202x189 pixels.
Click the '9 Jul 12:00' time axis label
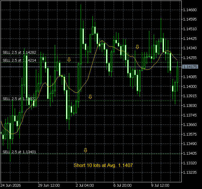click(160, 185)
